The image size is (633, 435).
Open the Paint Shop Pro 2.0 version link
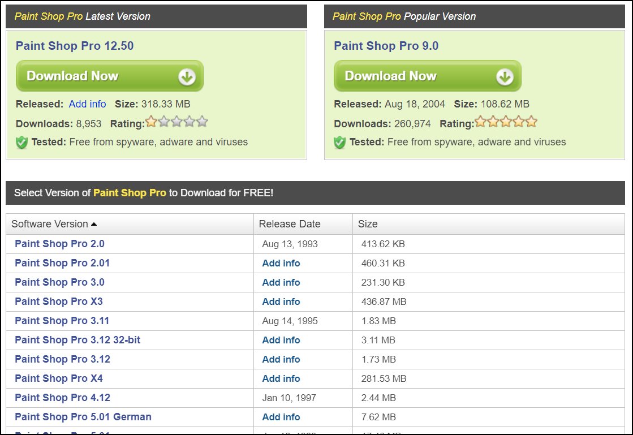60,244
